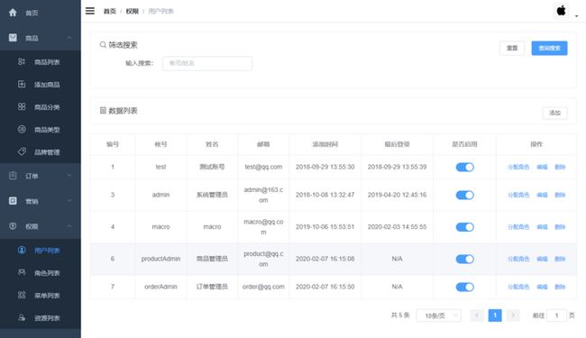Select page 1 in the pagination
Screen dimensions: 586x338
click(495, 315)
